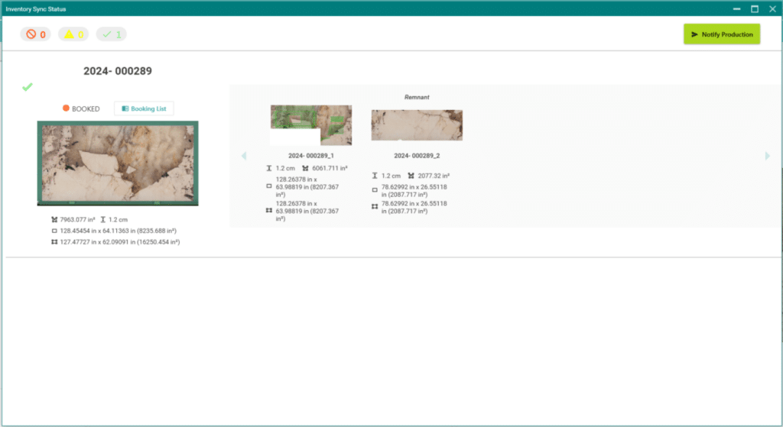This screenshot has width=783, height=427.
Task: Click the green success count badge
Action: [112, 34]
